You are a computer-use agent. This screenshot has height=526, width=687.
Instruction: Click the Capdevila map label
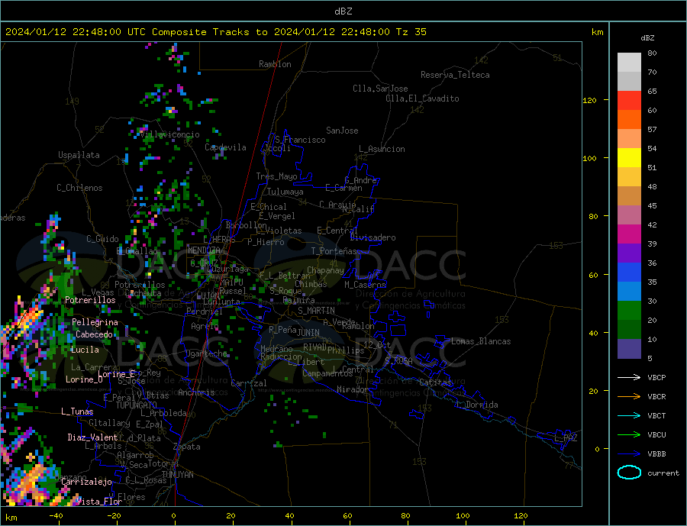(225, 147)
